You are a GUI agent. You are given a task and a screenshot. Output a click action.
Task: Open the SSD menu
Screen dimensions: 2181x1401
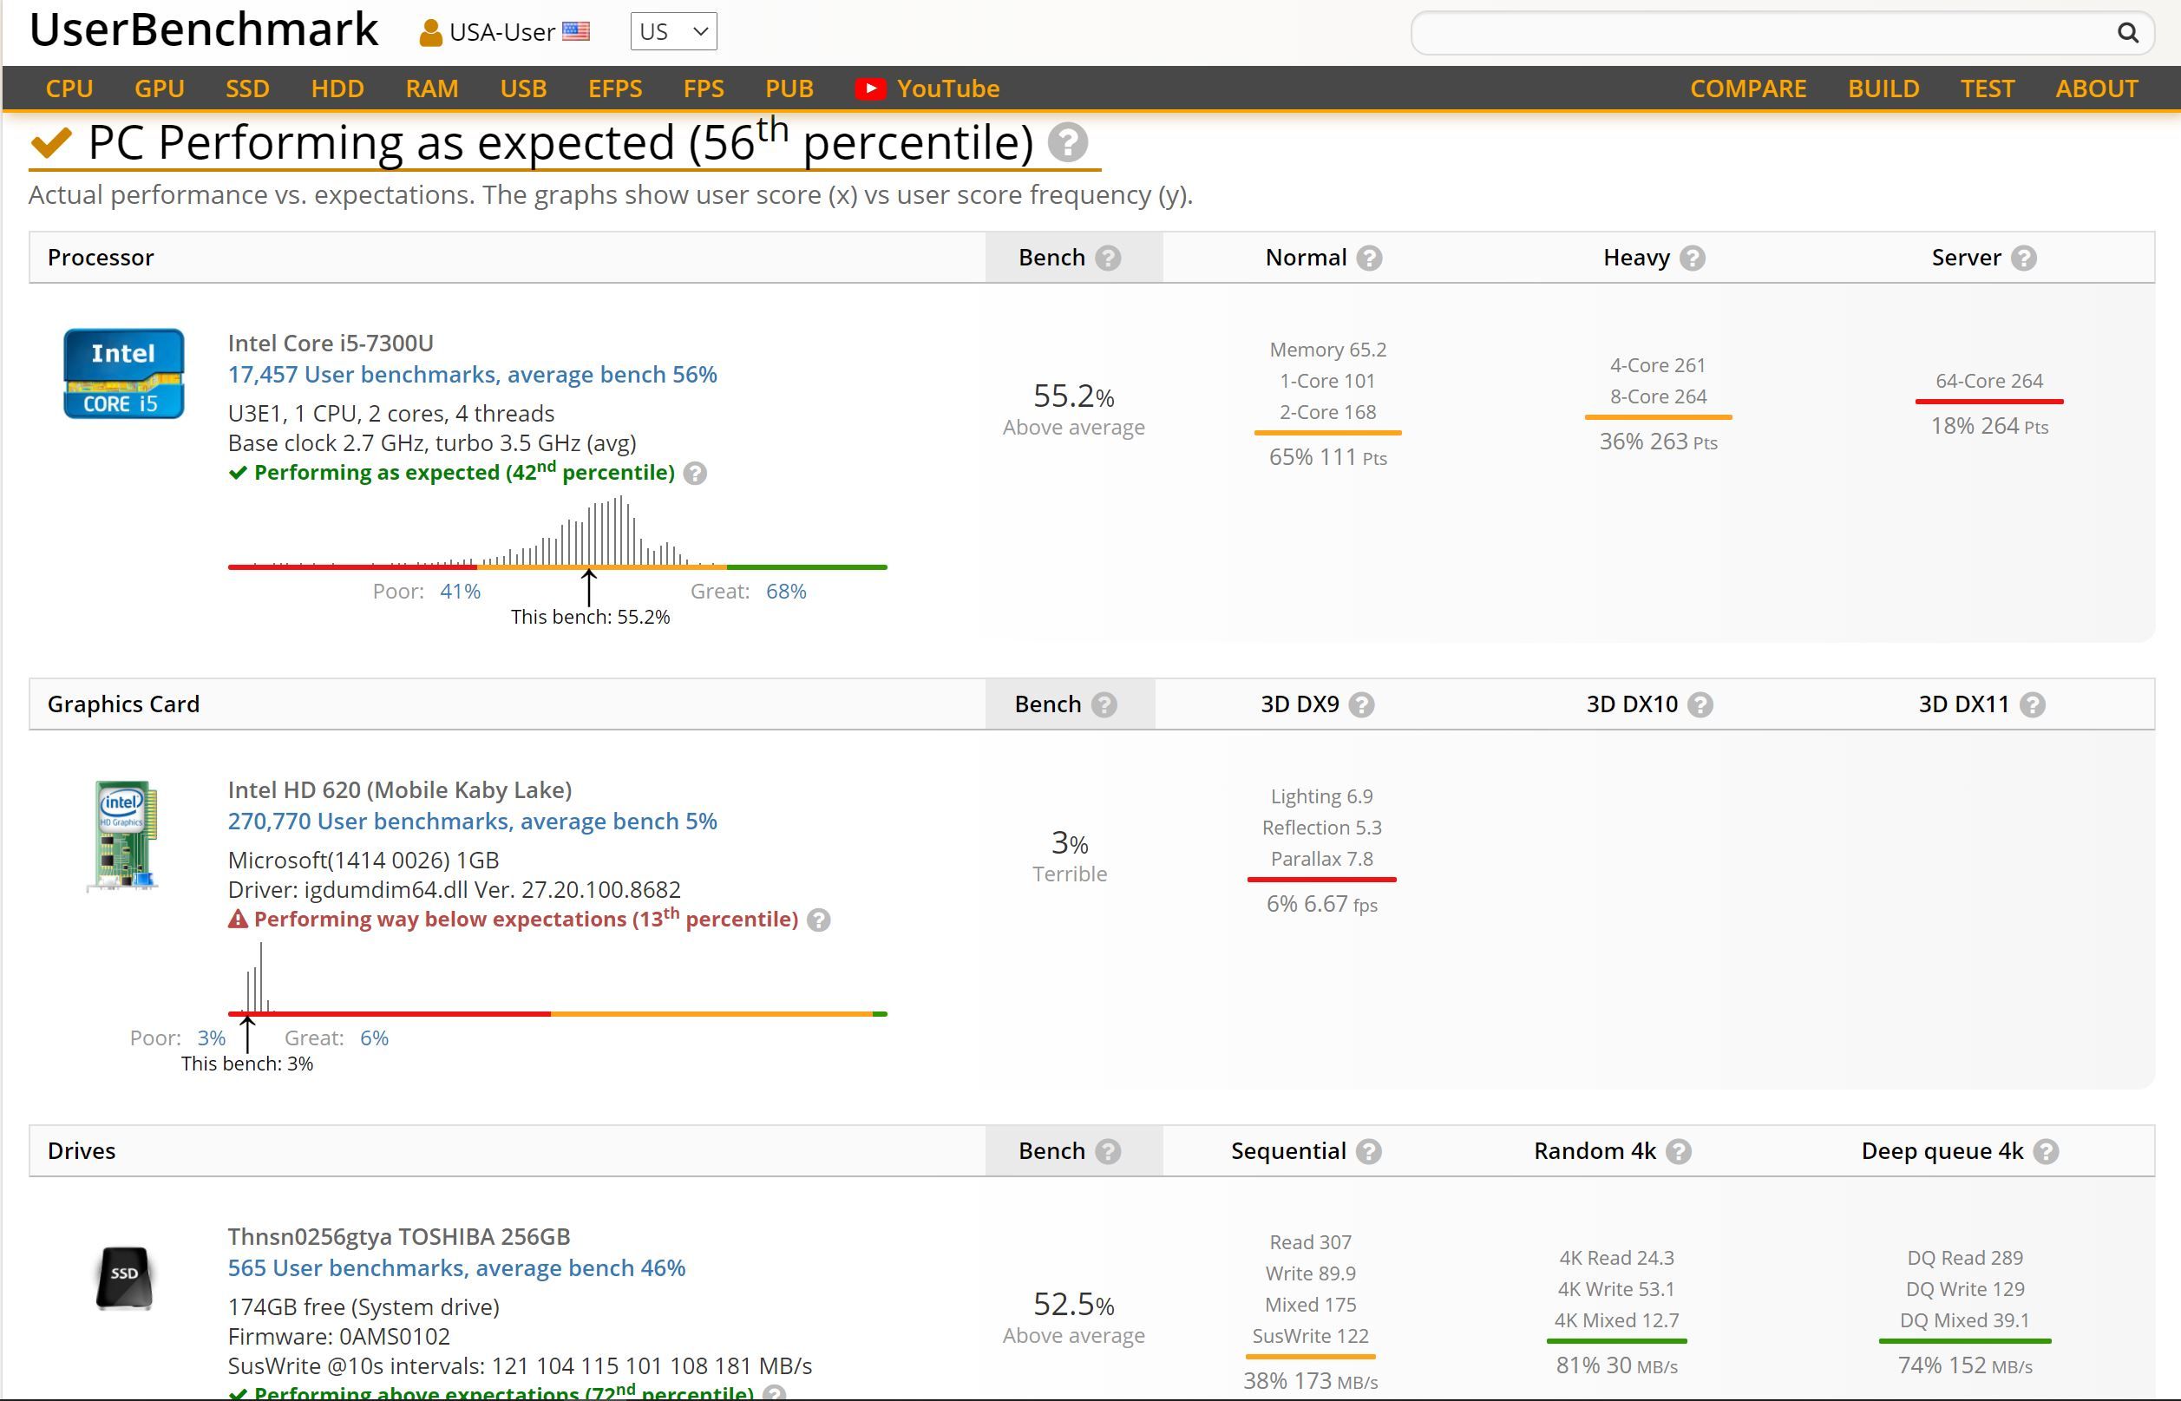pyautogui.click(x=247, y=88)
